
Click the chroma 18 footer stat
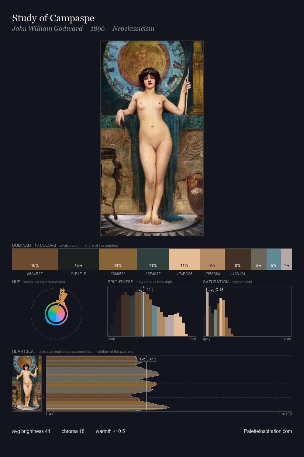tap(73, 431)
